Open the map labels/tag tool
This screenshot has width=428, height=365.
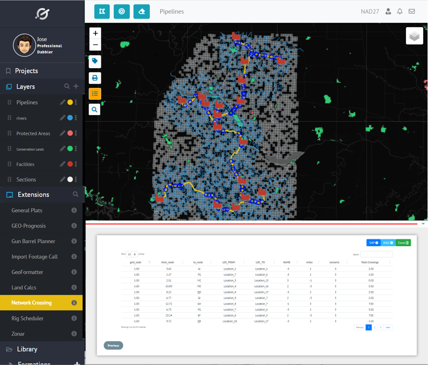94,62
